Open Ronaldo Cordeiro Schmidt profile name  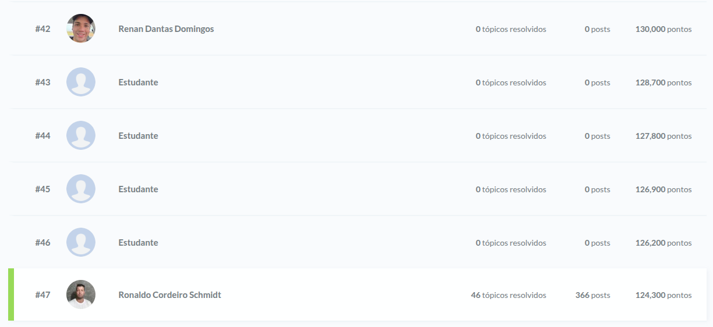[x=169, y=295]
